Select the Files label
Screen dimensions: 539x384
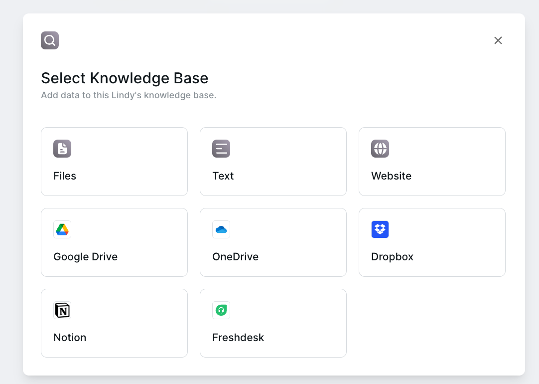point(65,176)
